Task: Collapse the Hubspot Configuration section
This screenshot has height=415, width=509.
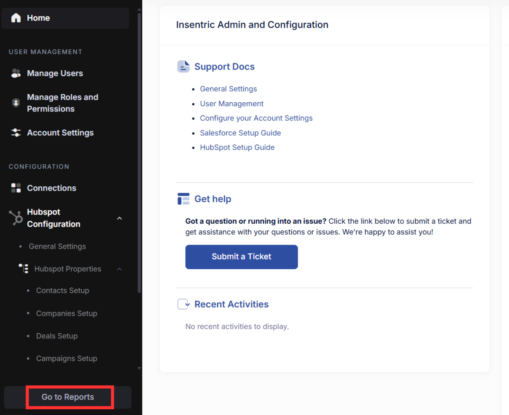Action: pyautogui.click(x=119, y=218)
